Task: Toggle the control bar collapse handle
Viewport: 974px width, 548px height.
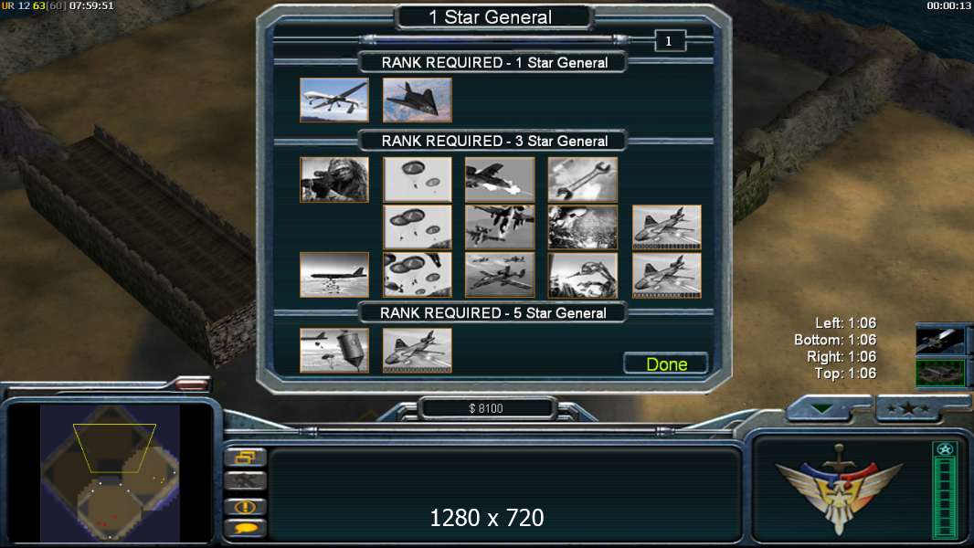Action: 191,385
